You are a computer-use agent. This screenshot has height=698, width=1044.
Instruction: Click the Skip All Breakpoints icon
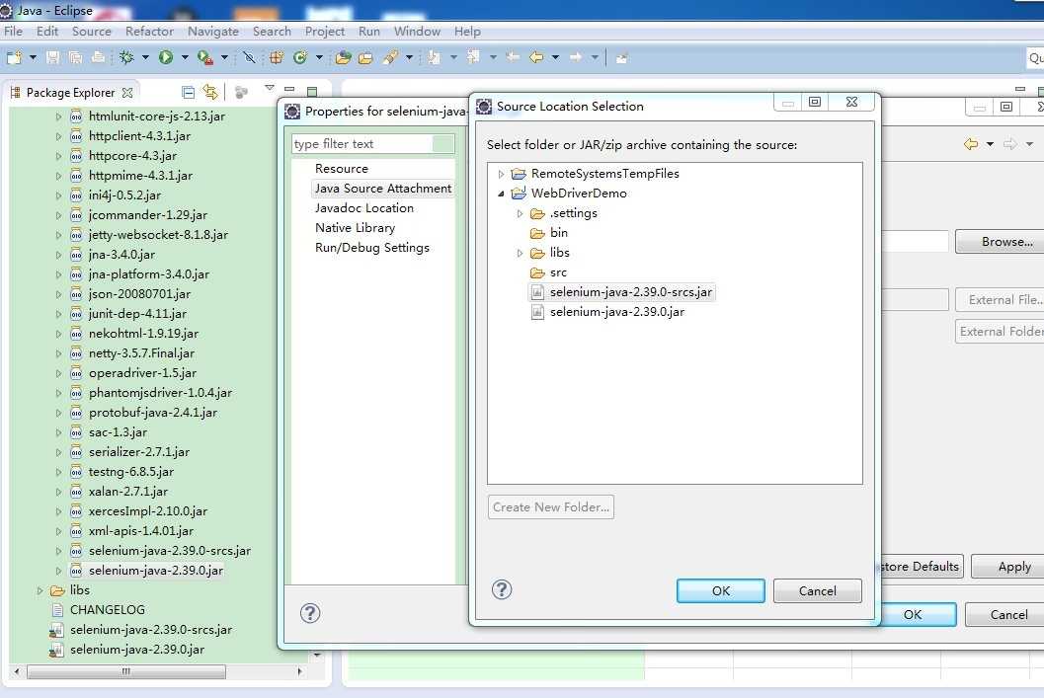(249, 58)
